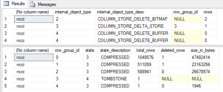
Task: Click row_group_id column header in top grid
Action: (187, 12)
